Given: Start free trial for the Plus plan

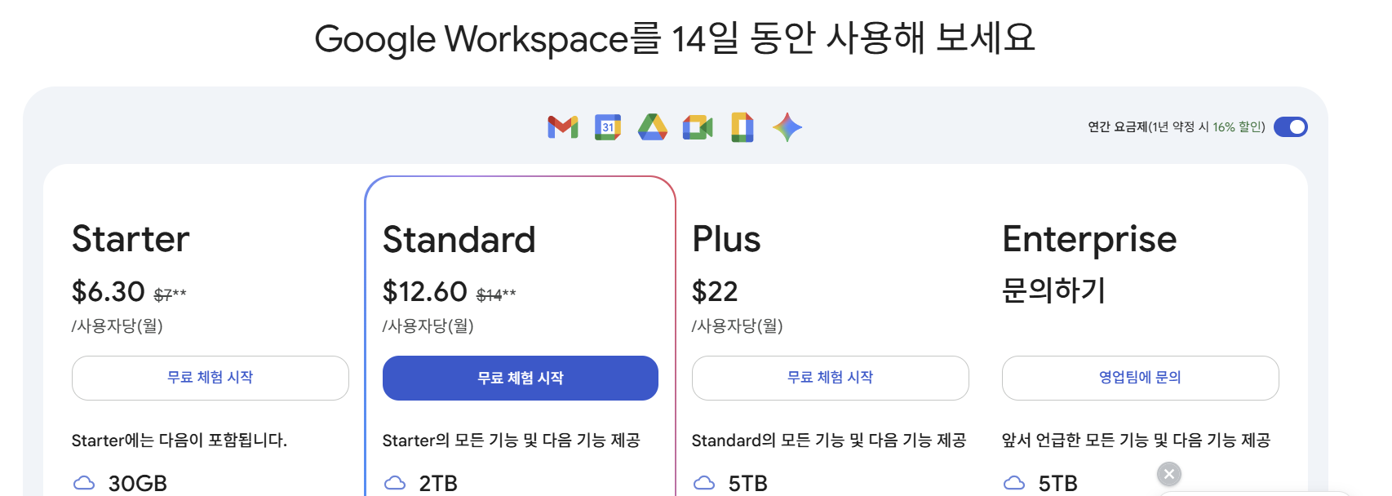Looking at the screenshot, I should click(x=830, y=378).
